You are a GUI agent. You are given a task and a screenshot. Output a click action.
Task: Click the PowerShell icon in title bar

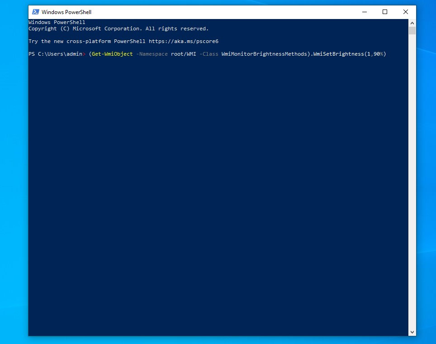[x=36, y=12]
